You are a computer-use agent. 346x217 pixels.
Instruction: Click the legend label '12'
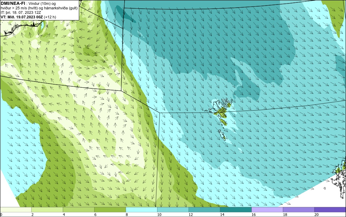click(191, 215)
